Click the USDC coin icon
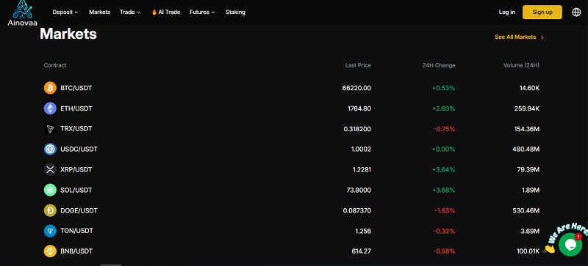588x266 pixels. coord(50,149)
